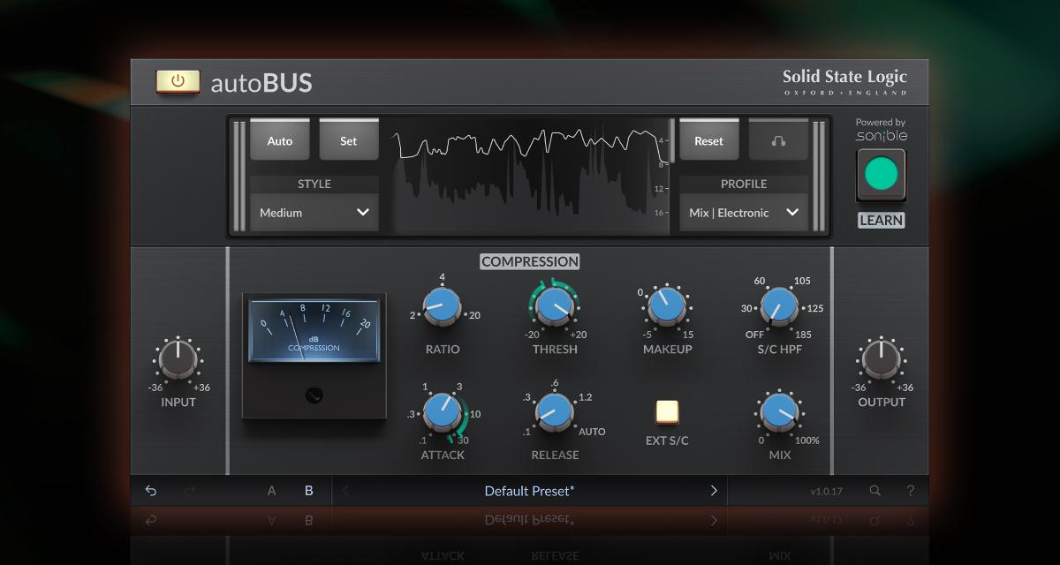Activate the green LEARN button
Viewport: 1060px width, 565px height.
(x=880, y=174)
